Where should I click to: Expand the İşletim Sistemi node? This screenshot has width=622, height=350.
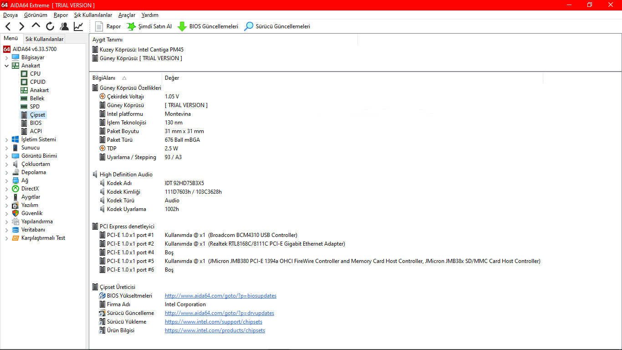pos(6,139)
